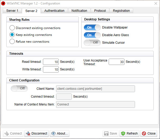Click the 'Write timeout:' label
Screen dimensions: 160x139
pyautogui.click(x=32, y=69)
